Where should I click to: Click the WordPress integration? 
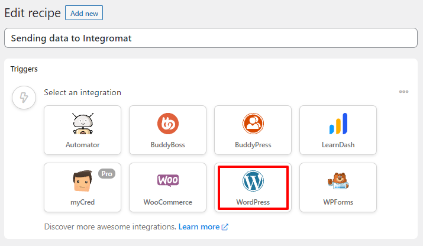253,187
